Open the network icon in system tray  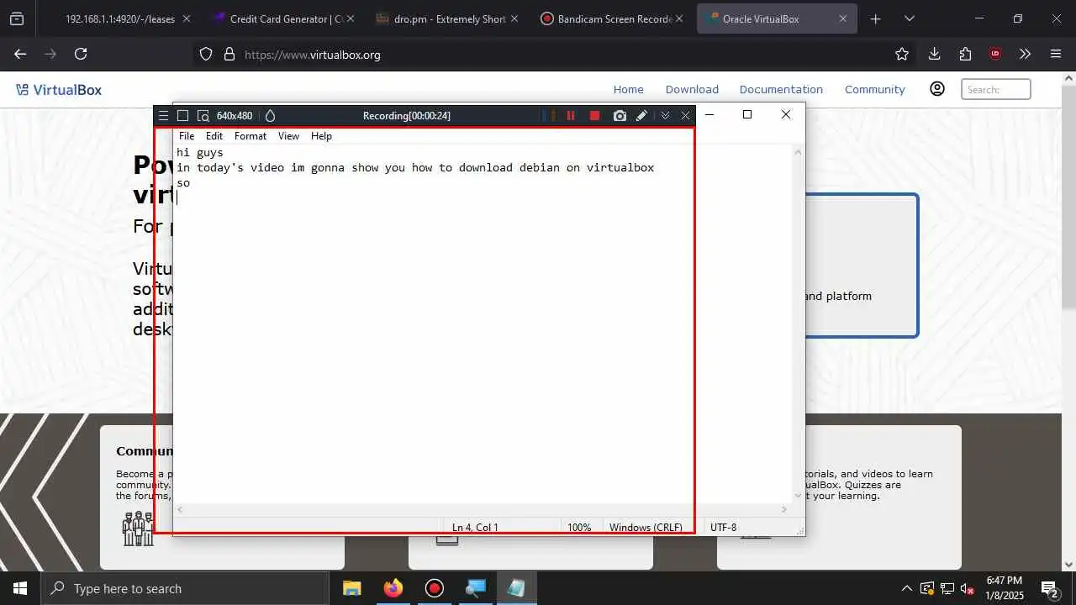click(947, 588)
